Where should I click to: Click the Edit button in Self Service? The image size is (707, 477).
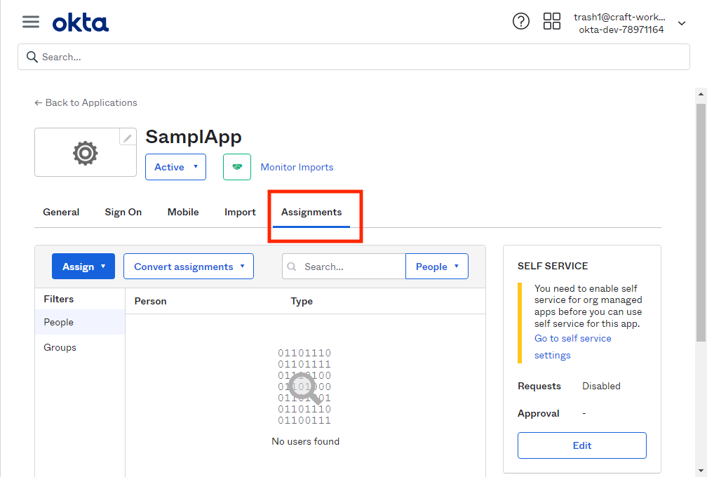click(581, 445)
